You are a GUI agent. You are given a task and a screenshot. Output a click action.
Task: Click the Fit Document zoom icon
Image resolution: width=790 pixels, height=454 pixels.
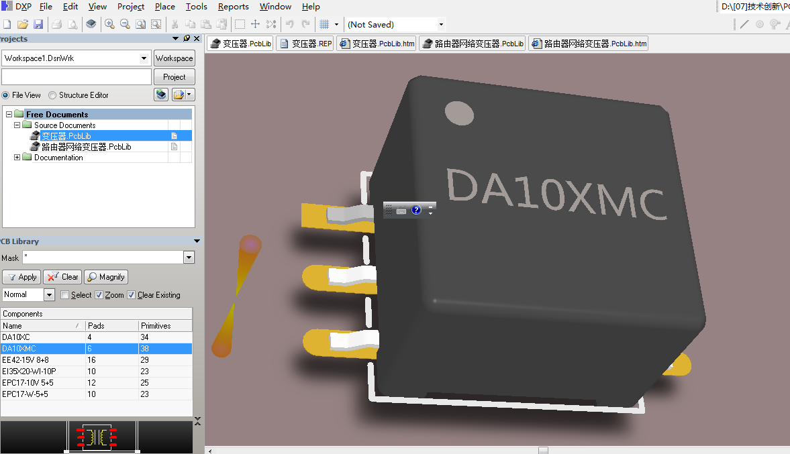click(140, 24)
